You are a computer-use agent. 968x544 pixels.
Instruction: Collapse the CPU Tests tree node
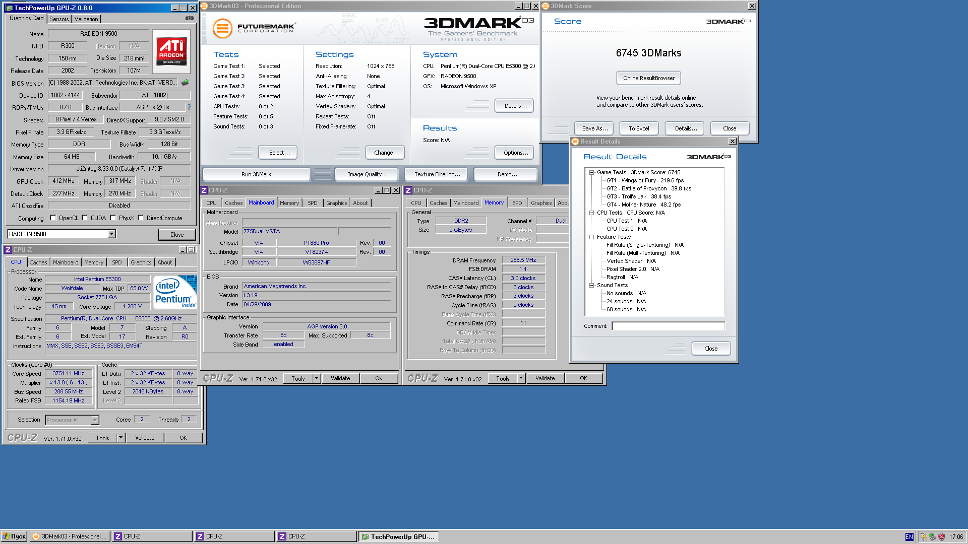591,213
